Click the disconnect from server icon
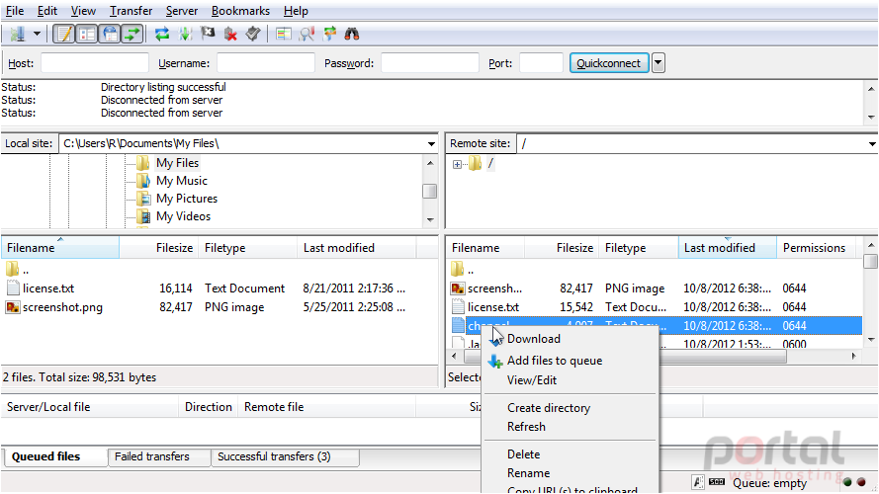This screenshot has width=879, height=494. (230, 35)
